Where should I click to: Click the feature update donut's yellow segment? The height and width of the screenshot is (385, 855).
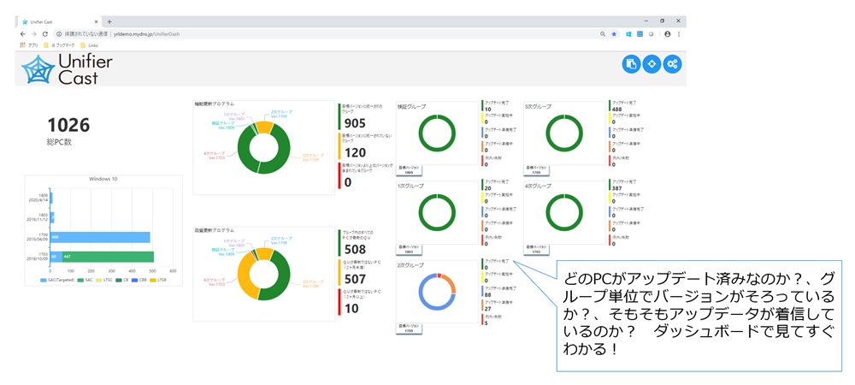point(264,127)
